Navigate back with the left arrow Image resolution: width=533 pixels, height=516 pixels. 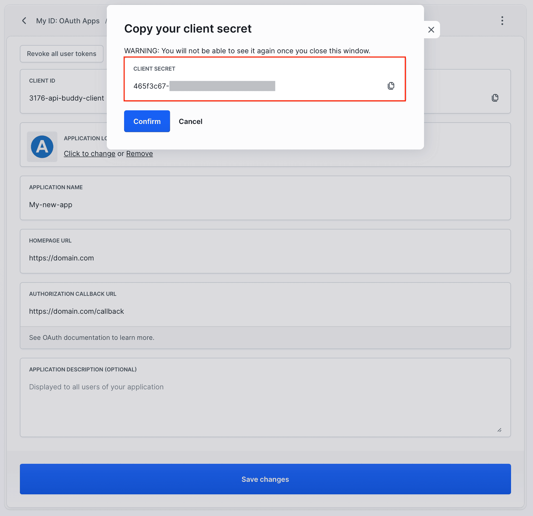(x=24, y=21)
